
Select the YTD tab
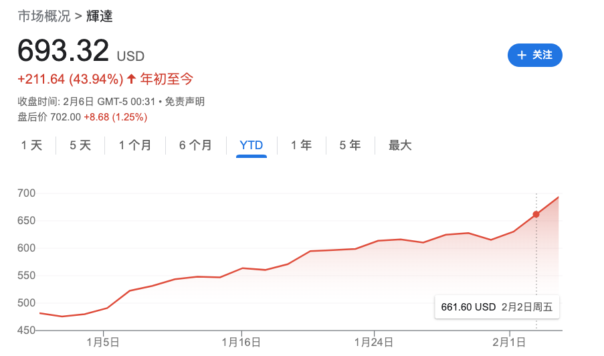[251, 145]
